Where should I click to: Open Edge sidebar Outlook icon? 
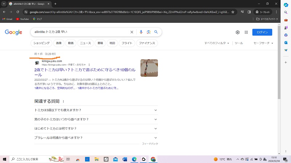(x=286, y=42)
